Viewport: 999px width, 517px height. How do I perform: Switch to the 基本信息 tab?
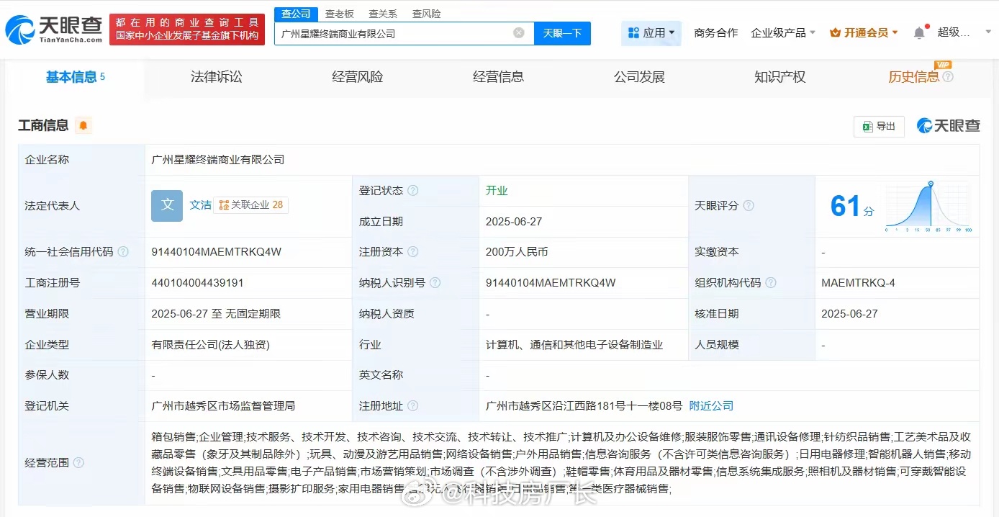tap(75, 77)
